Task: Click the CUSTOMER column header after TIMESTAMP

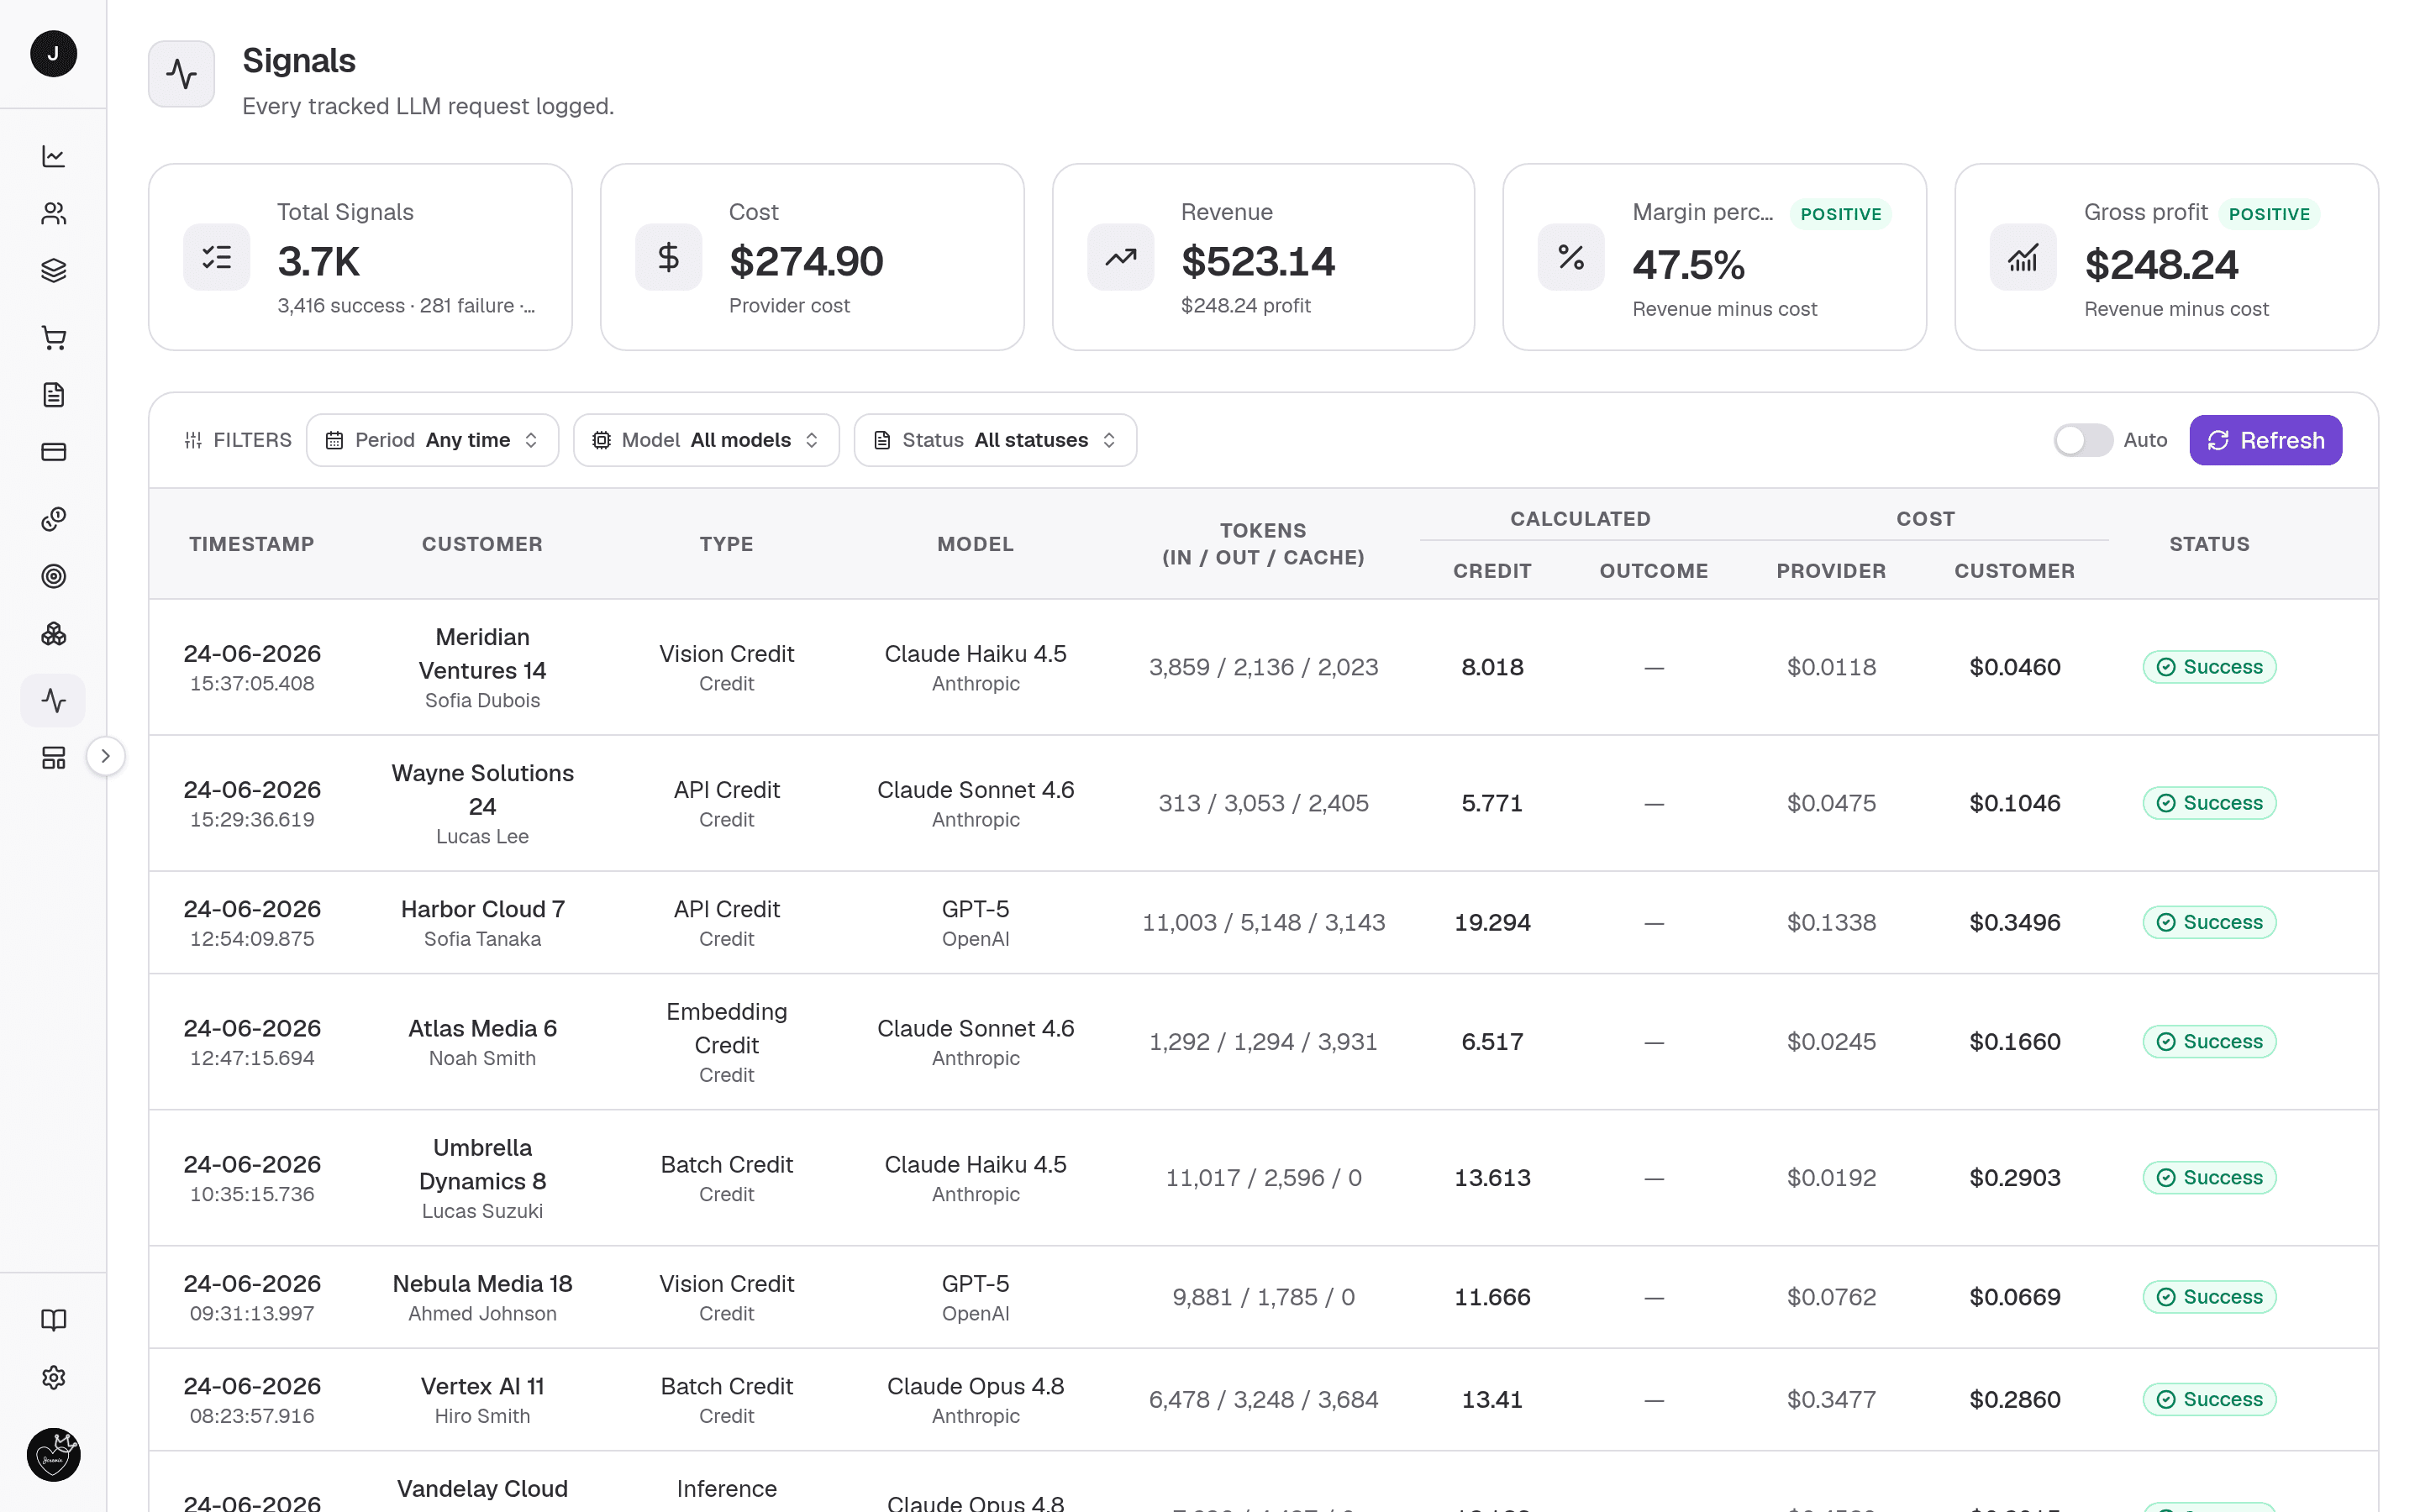Action: [482, 544]
